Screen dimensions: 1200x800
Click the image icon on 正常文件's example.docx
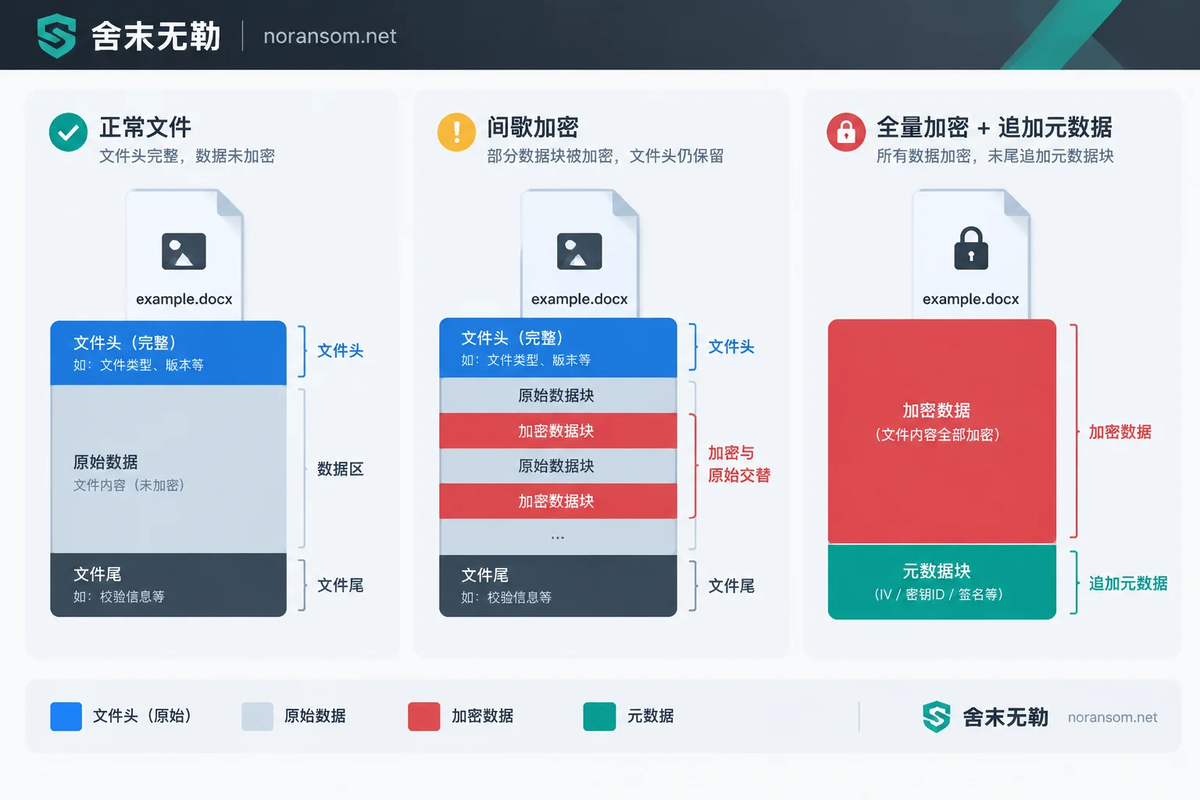pos(184,251)
